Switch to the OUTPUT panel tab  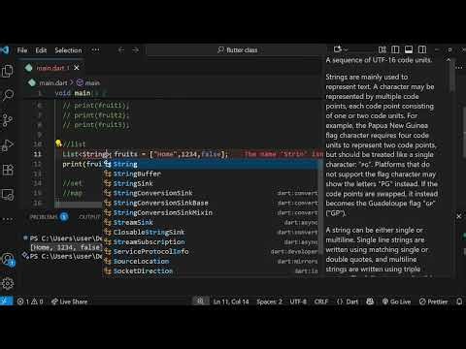(89, 217)
